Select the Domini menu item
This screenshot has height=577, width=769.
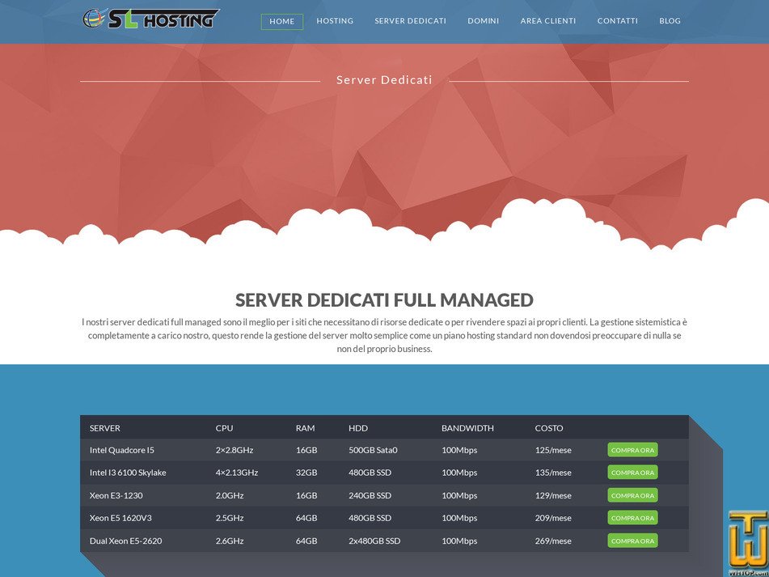(483, 21)
